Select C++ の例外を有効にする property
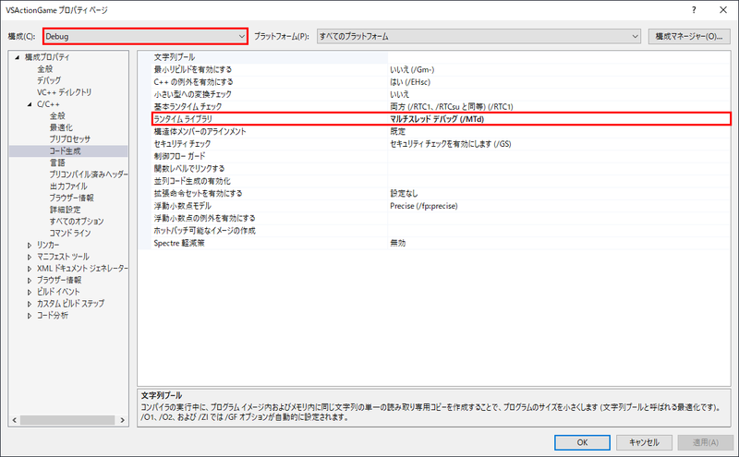The width and height of the screenshot is (739, 457). 193,82
